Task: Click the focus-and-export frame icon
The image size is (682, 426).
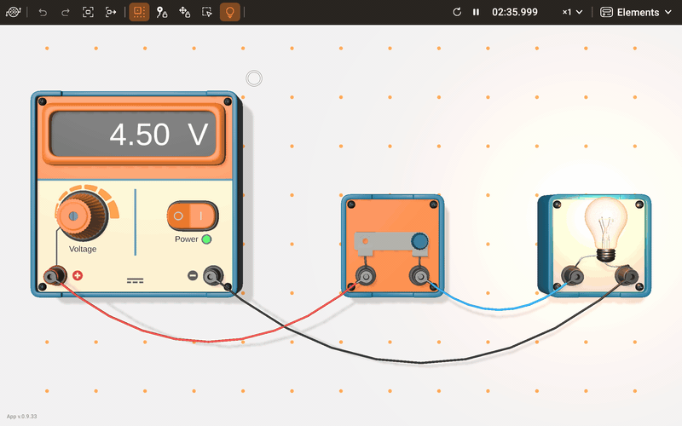Action: point(111,12)
